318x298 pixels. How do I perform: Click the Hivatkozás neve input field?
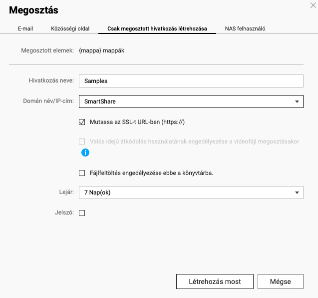tap(191, 81)
